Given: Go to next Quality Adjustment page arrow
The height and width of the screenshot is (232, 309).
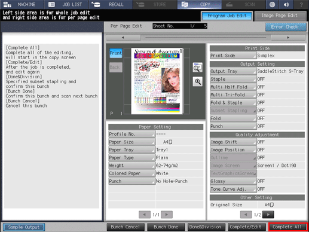Looking at the screenshot, I should coord(268,215).
